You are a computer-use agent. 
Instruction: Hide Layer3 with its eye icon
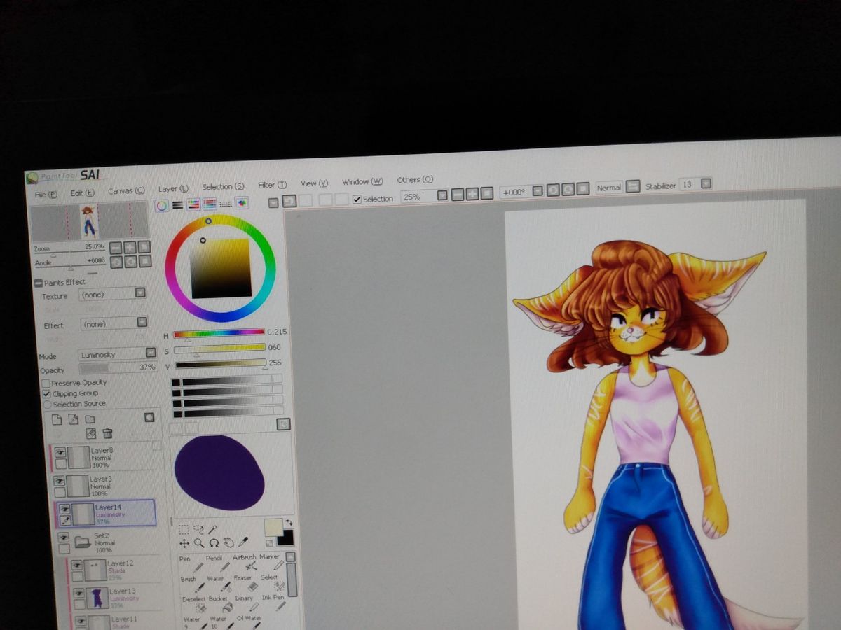coord(60,482)
